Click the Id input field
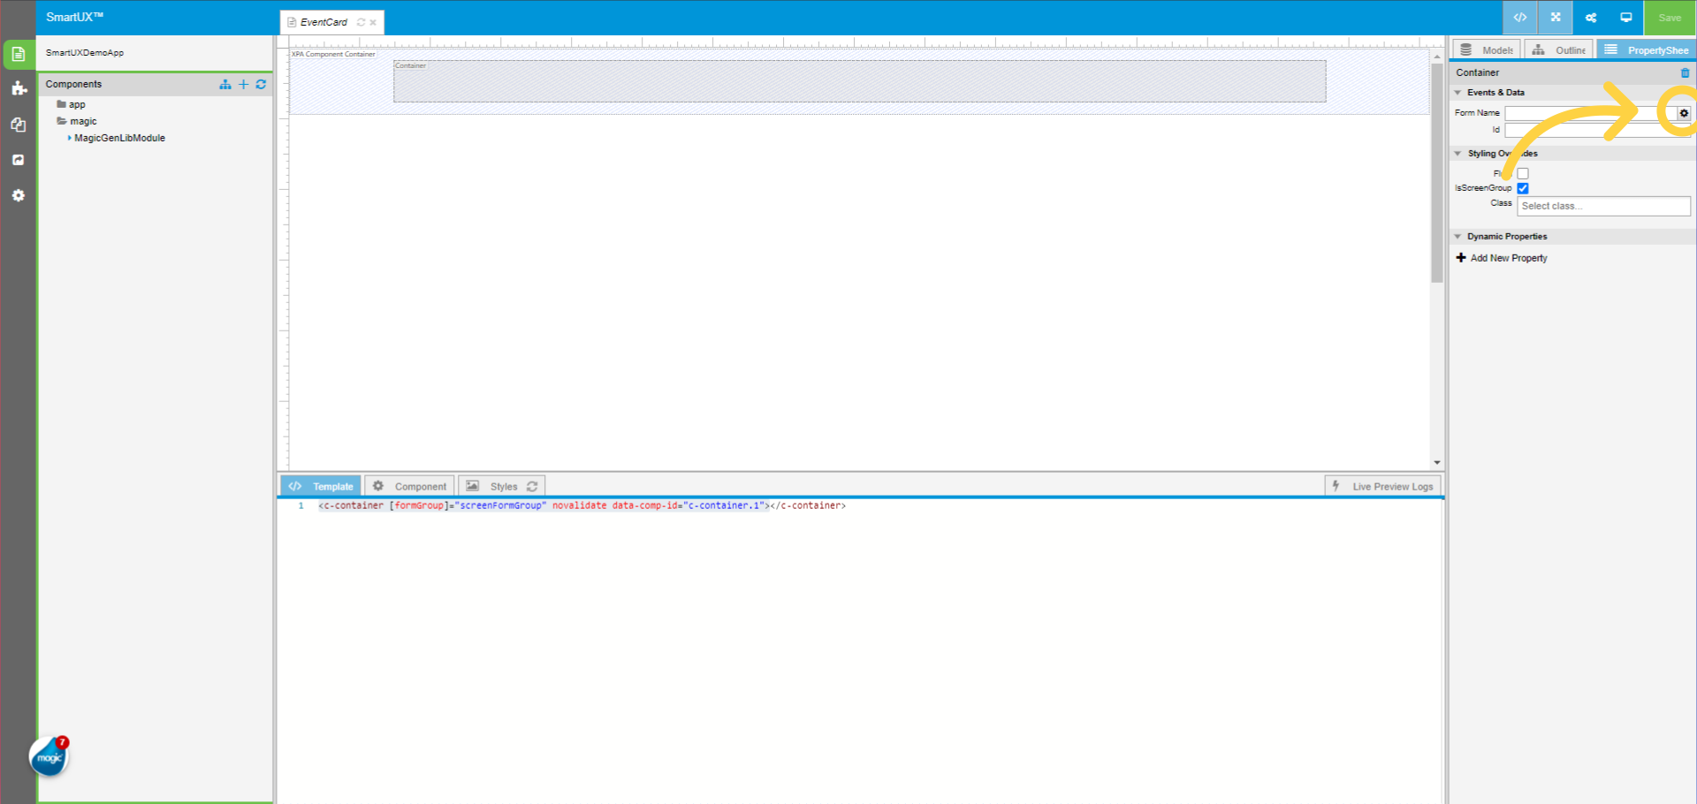The width and height of the screenshot is (1697, 804). click(1598, 130)
